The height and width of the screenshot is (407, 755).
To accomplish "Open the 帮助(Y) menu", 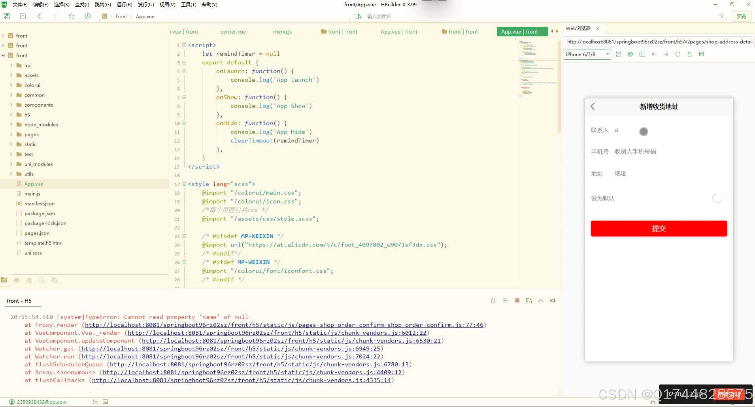I will 210,5.
